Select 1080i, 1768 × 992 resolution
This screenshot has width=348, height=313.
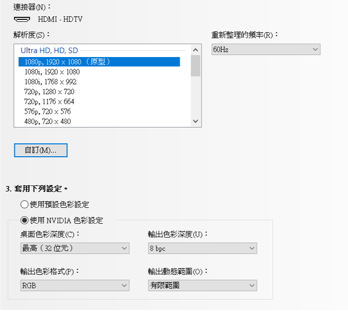point(99,82)
